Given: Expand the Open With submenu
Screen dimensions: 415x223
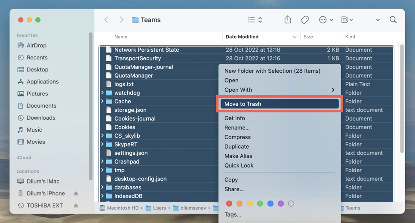Looking at the screenshot, I should point(280,90).
